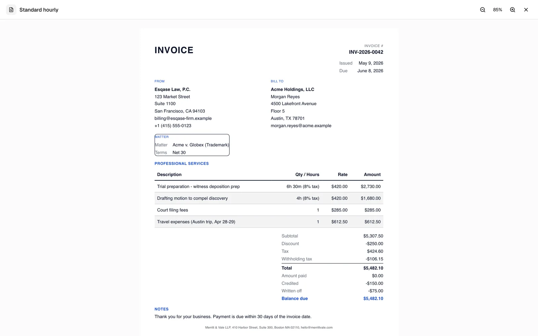Click the Withholding tax value -$106.15
The height and width of the screenshot is (336, 538).
[374, 259]
